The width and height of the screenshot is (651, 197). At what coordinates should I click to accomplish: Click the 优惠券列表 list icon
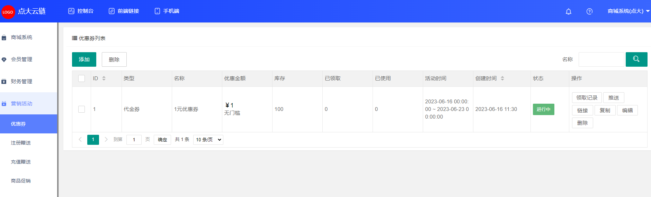pos(74,38)
